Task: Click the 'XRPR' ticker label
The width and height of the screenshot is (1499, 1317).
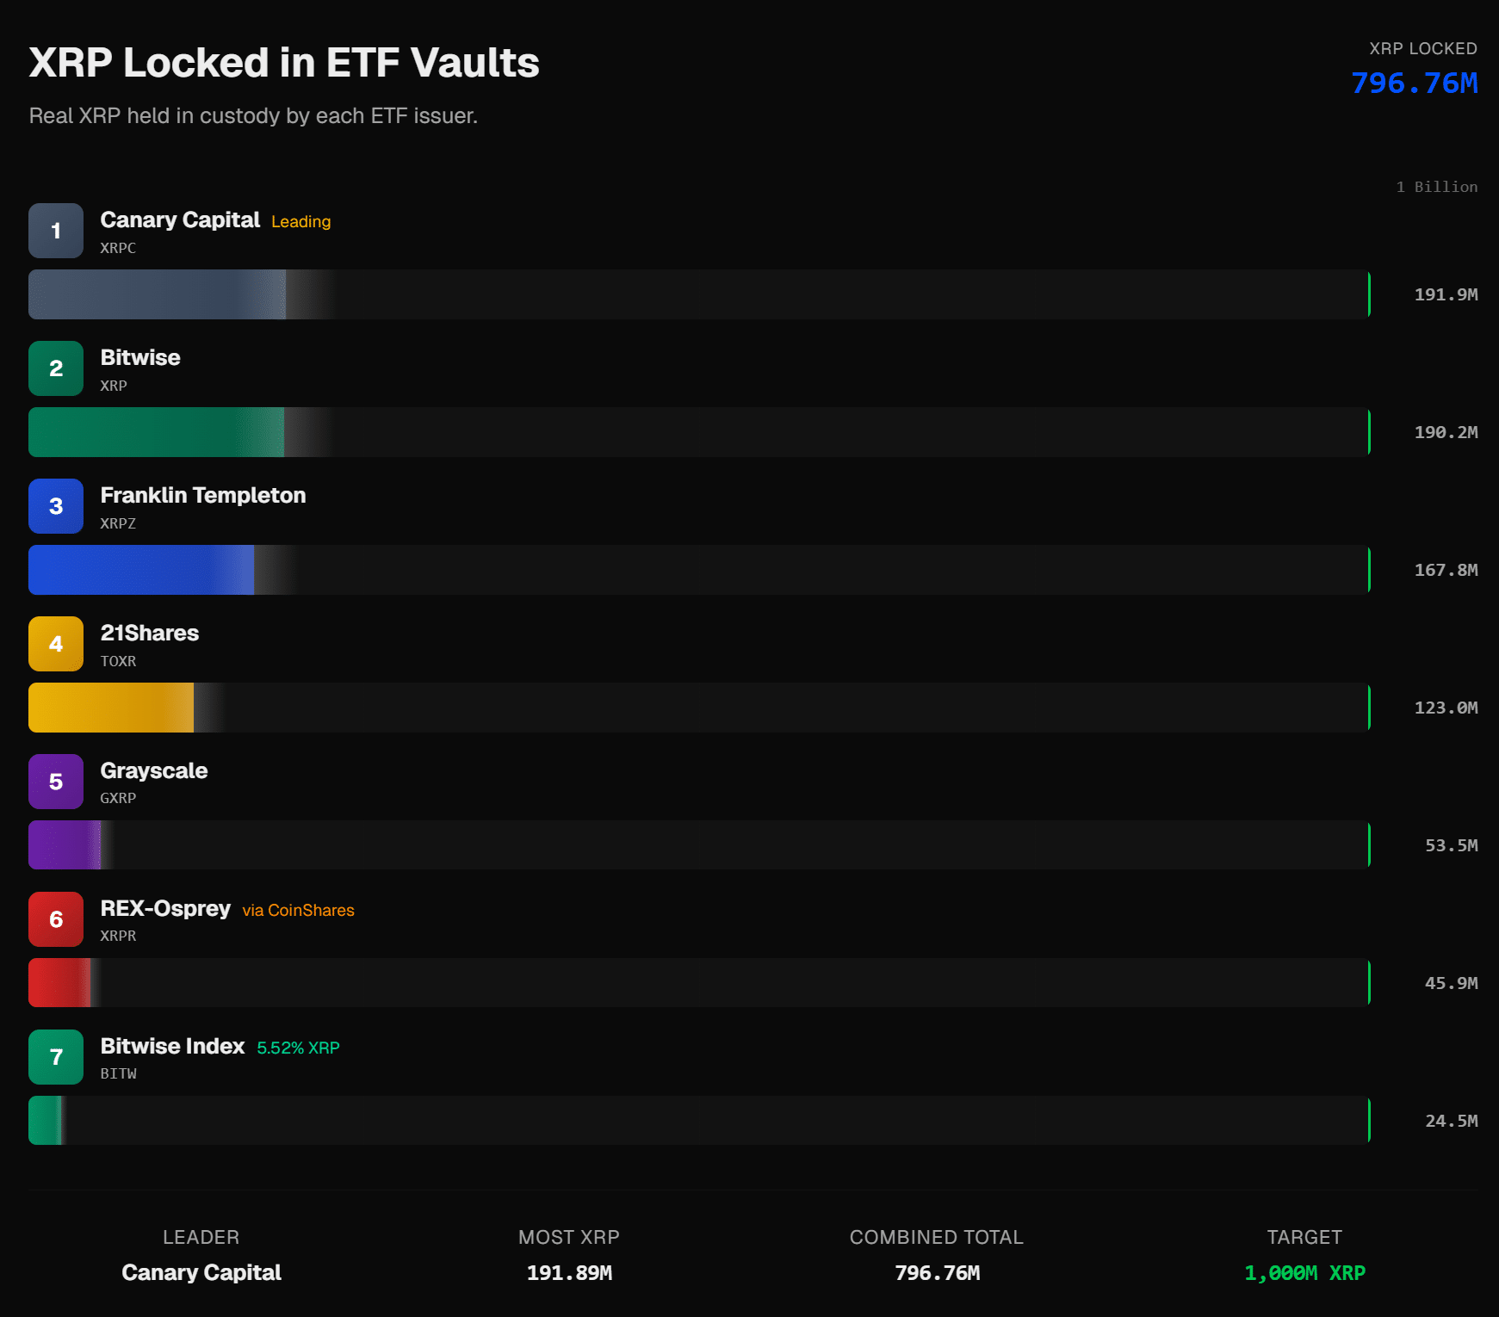Action: pos(118,936)
